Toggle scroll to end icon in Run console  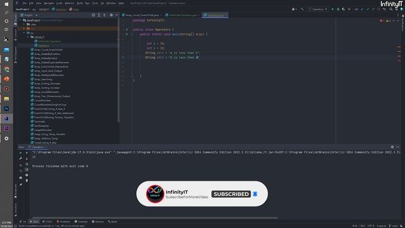pos(27,170)
